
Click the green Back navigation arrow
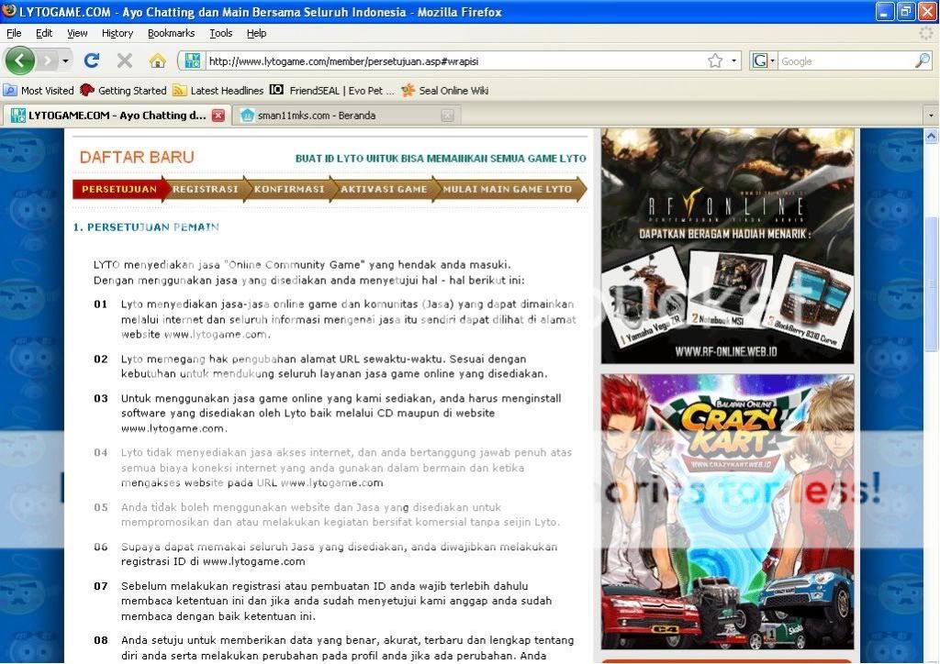pos(20,61)
